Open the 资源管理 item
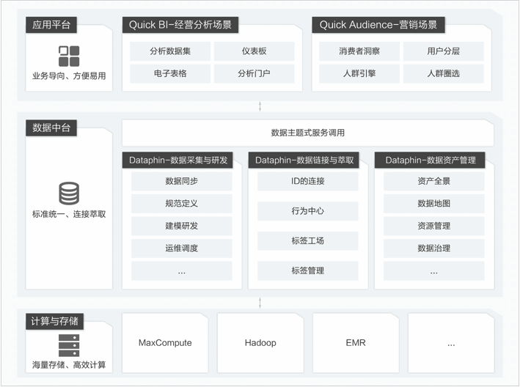 click(433, 226)
